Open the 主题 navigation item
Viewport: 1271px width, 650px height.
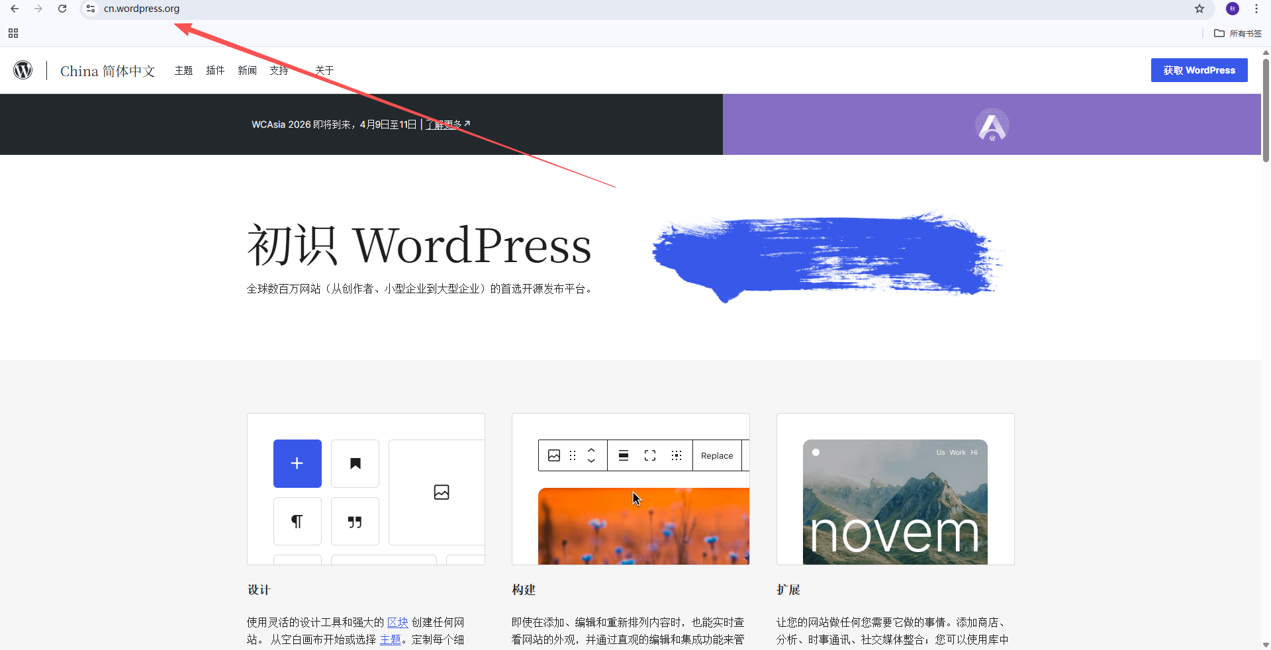click(183, 70)
